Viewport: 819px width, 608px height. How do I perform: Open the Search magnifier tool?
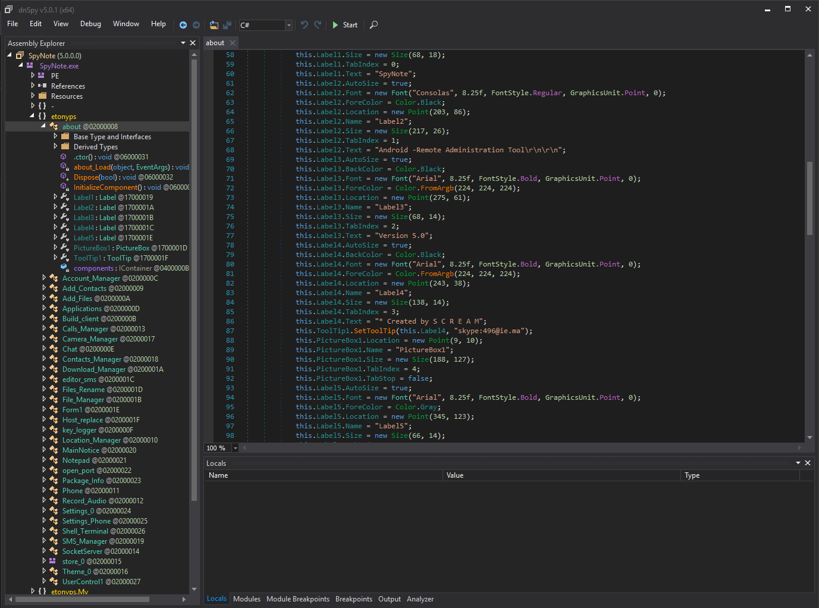coord(374,25)
